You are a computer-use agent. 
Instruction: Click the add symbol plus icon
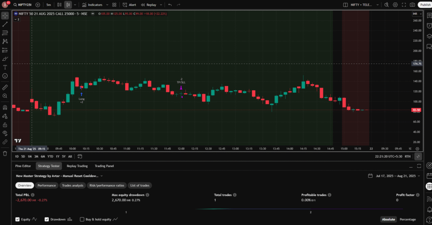click(x=38, y=5)
